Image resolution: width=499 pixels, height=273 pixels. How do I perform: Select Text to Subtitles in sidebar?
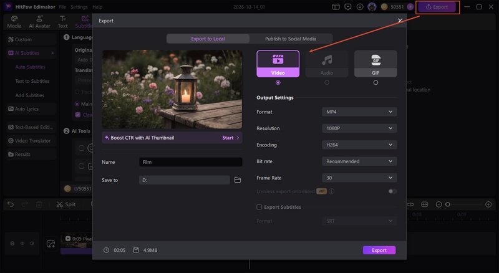click(x=32, y=81)
